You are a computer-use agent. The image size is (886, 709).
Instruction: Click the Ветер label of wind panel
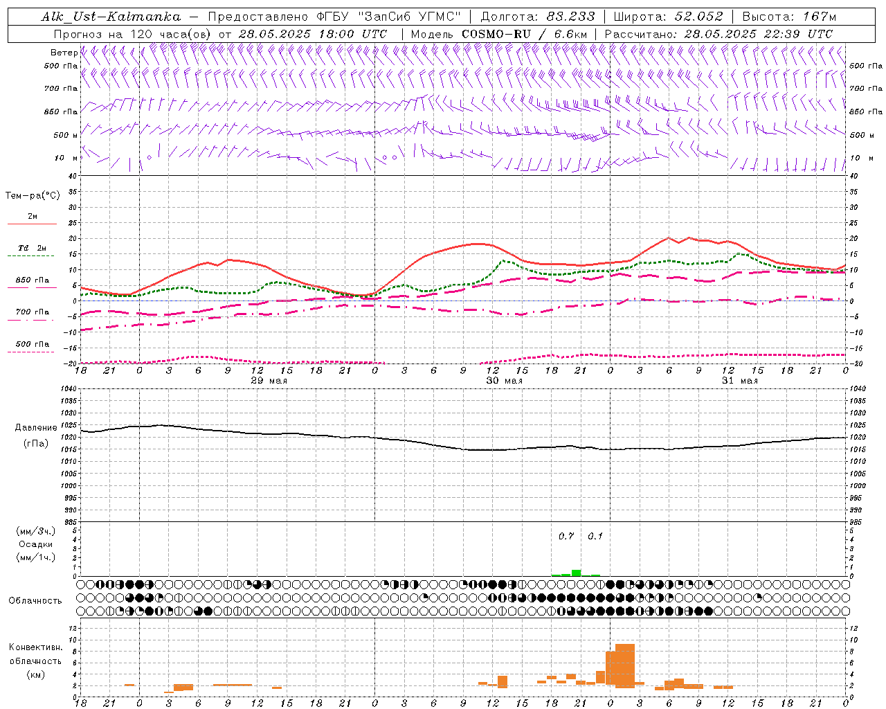point(64,53)
